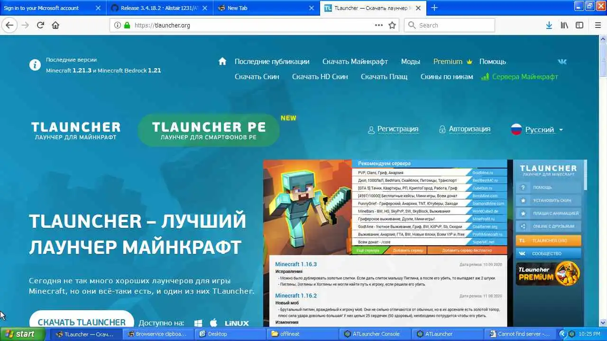Open Скачать HD Скин menu item

tap(320, 76)
